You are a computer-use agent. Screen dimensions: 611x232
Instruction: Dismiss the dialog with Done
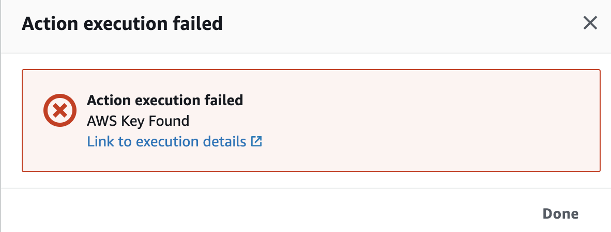click(560, 214)
